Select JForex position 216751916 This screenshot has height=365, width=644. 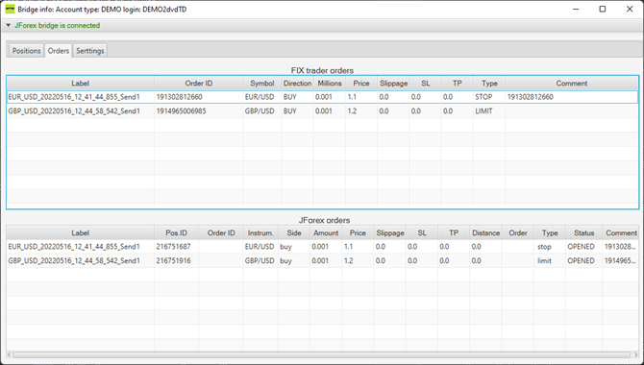pyautogui.click(x=173, y=260)
